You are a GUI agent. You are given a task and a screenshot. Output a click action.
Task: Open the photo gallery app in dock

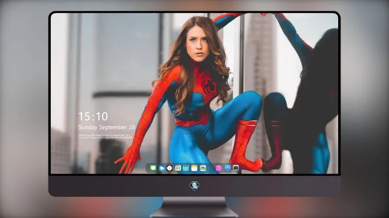[203, 168]
